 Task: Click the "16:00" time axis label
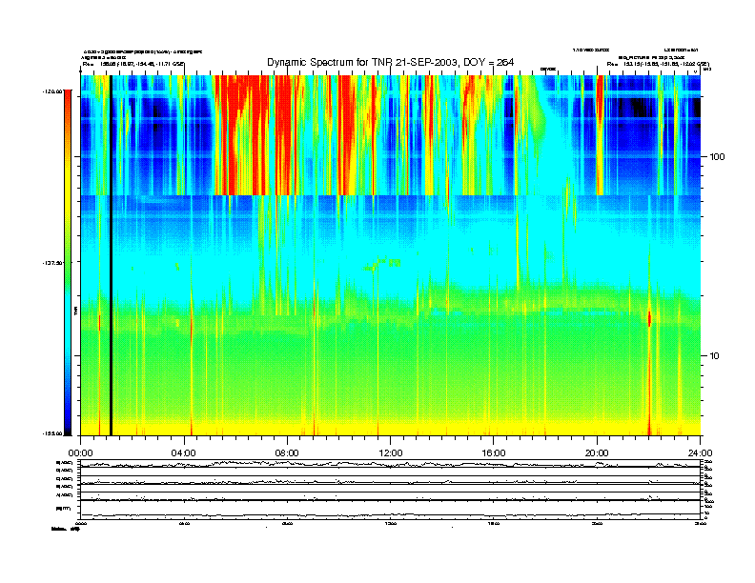point(494,453)
